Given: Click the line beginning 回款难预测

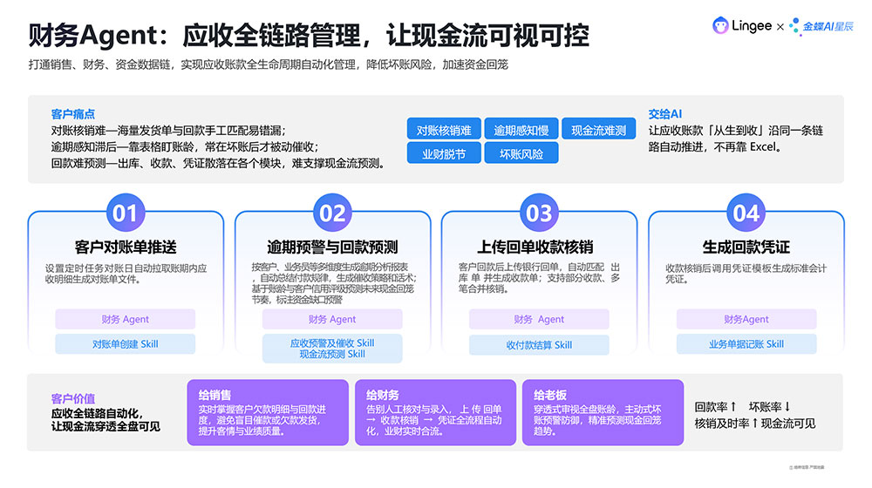Looking at the screenshot, I should coord(218,164).
